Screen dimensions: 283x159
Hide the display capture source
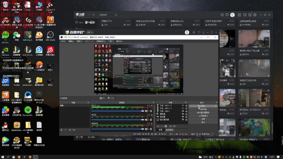(x=183, y=120)
